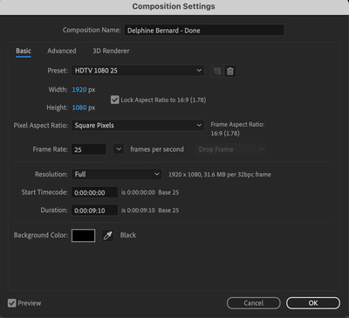Screen dimensions: 349x318
Task: Click the Frame Rate field showing 25
Action: [89, 149]
